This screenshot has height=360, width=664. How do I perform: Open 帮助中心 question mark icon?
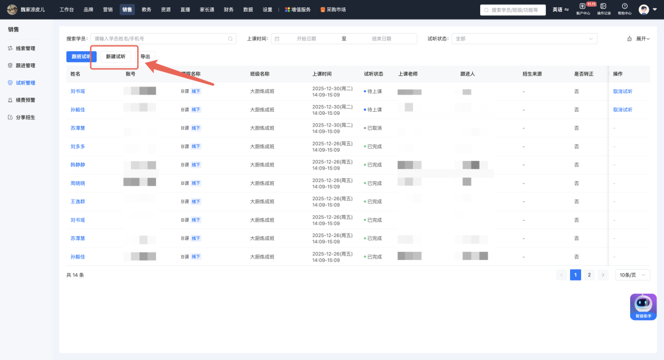(625, 6)
